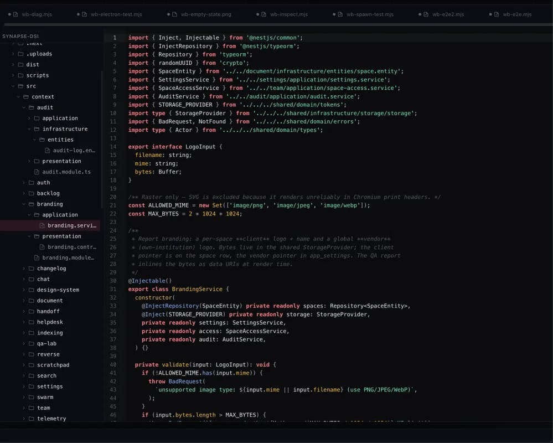
Task: Click the open-folder icon beside src
Action: point(21,86)
